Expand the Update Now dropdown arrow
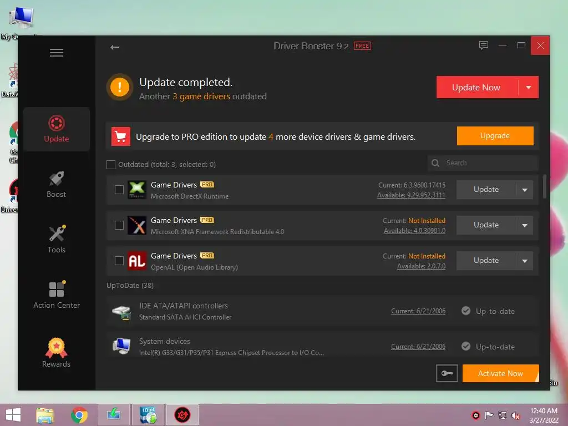This screenshot has width=568, height=426. pos(529,87)
